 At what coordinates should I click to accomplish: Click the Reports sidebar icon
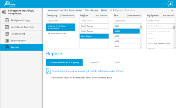coord(7,47)
